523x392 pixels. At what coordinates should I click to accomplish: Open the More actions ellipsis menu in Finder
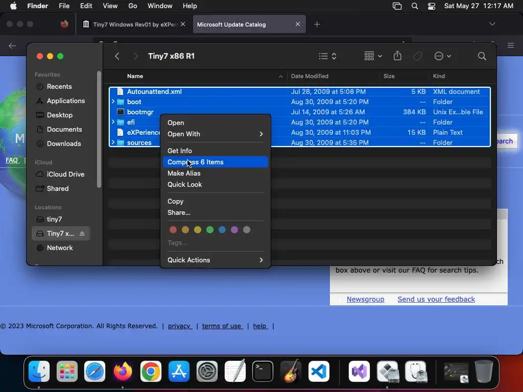click(443, 56)
